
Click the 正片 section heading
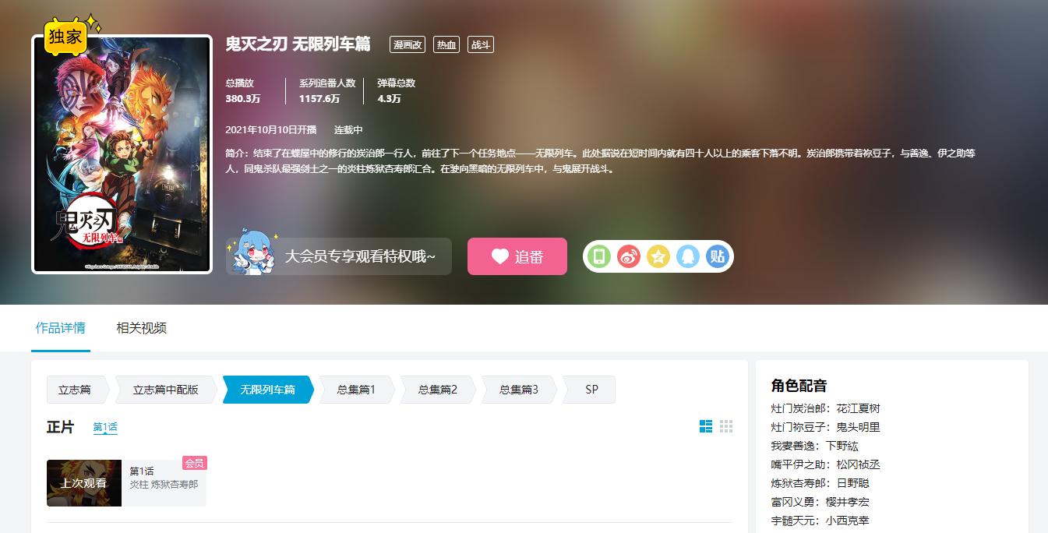click(60, 427)
